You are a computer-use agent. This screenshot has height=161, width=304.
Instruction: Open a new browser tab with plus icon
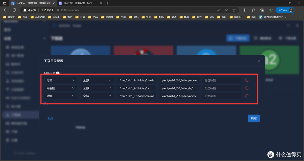[x=108, y=3]
